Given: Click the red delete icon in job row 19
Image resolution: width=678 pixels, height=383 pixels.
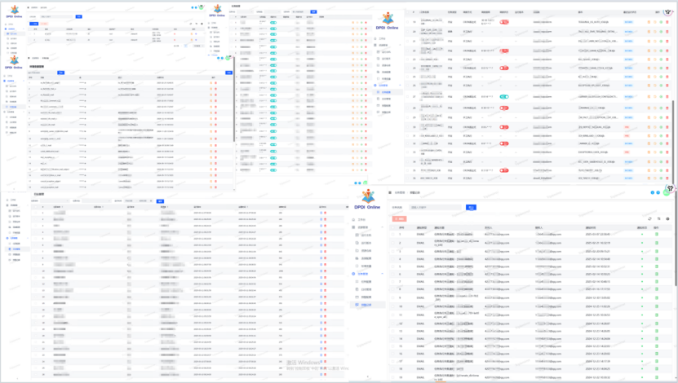Looking at the screenshot, I should pos(667,22).
